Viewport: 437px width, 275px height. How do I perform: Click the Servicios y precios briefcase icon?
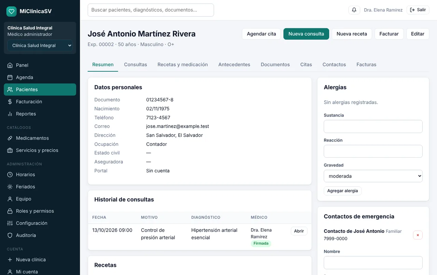pyautogui.click(x=10, y=150)
